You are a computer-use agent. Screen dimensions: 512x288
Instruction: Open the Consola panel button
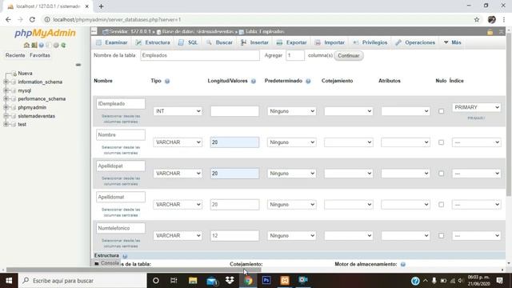[x=106, y=263]
